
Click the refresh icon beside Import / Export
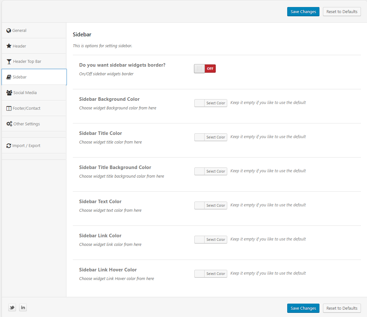[9, 146]
